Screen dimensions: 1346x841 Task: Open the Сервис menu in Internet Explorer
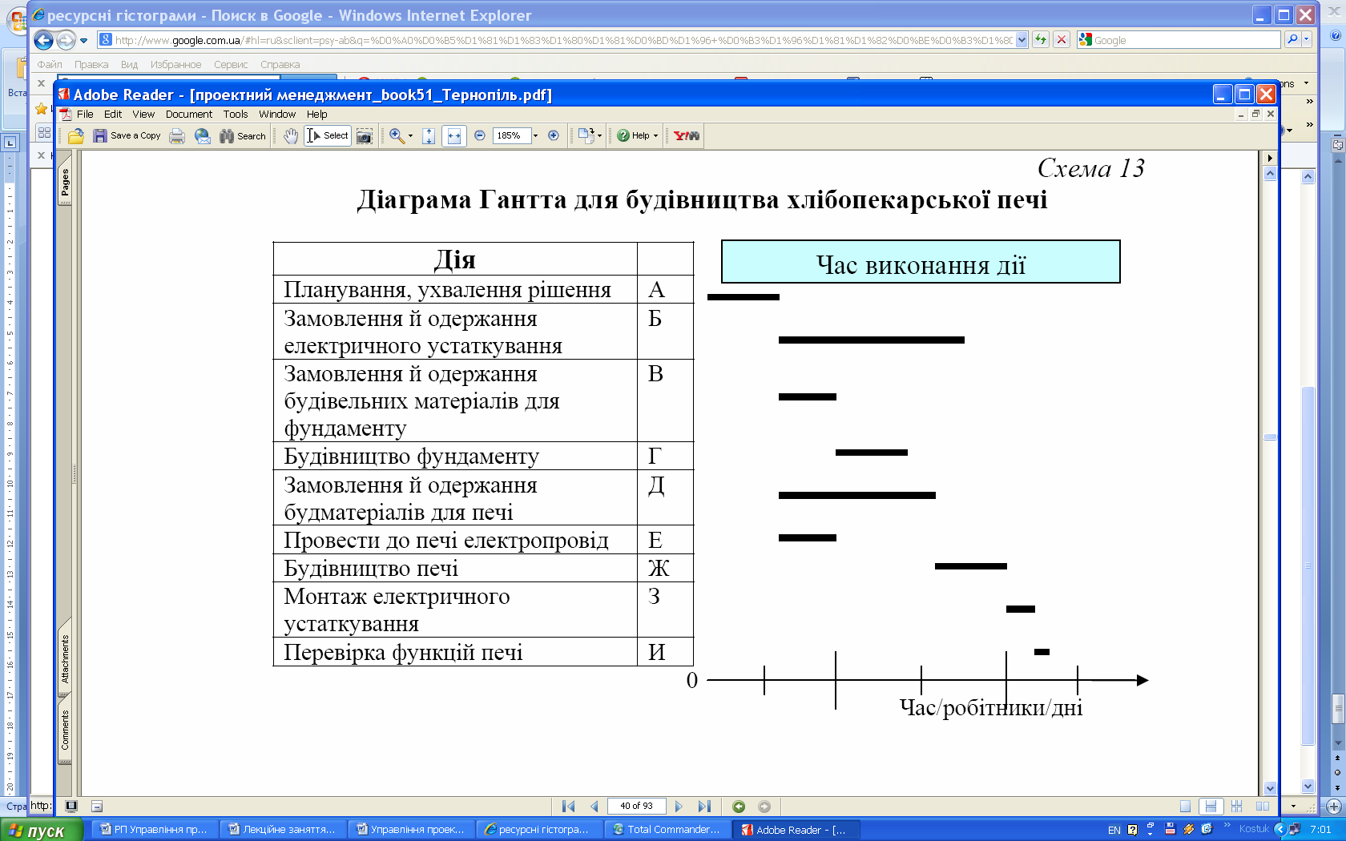[231, 65]
